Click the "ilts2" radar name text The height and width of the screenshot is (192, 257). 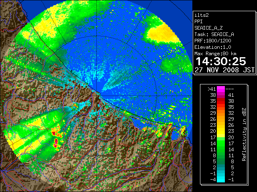pyautogui.click(x=202, y=15)
